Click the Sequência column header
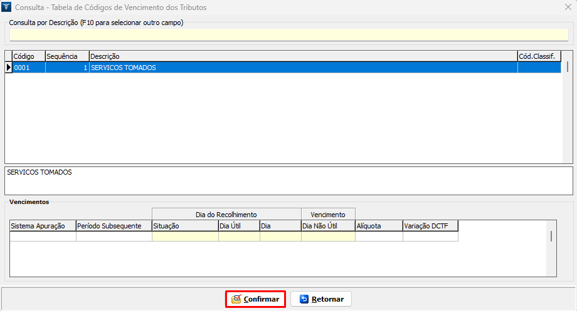The height and width of the screenshot is (311, 577). 67,56
